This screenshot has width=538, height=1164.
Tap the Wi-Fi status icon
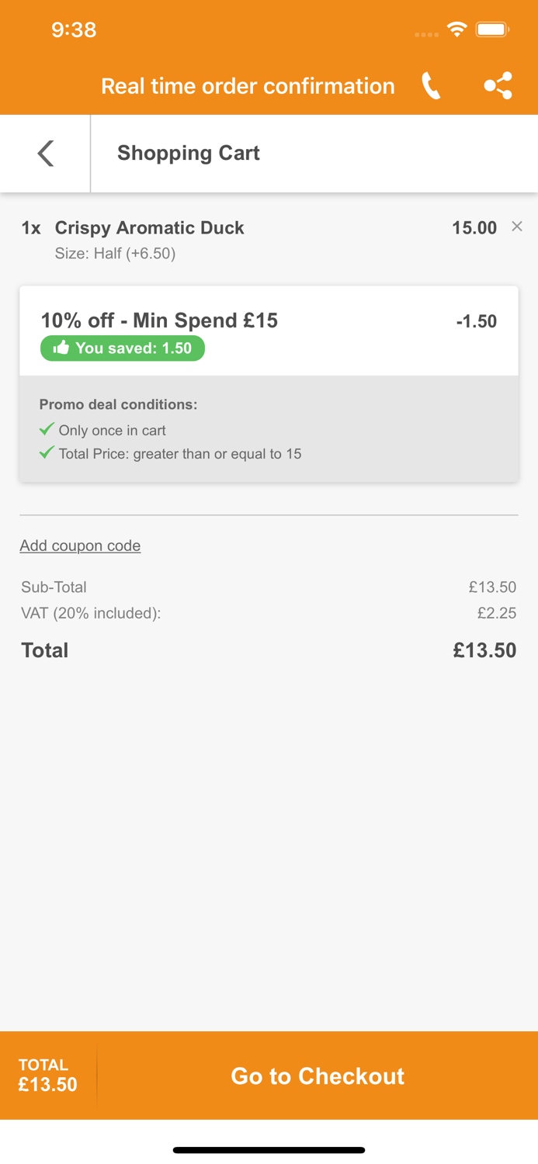(456, 29)
